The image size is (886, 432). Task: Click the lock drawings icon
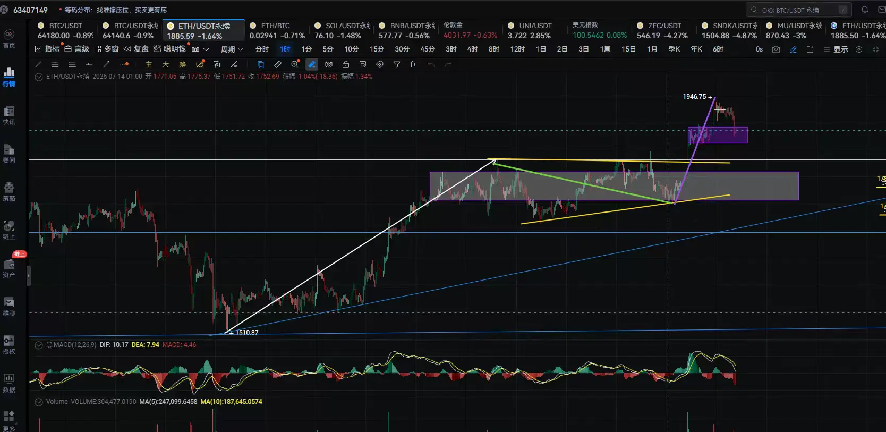point(346,64)
